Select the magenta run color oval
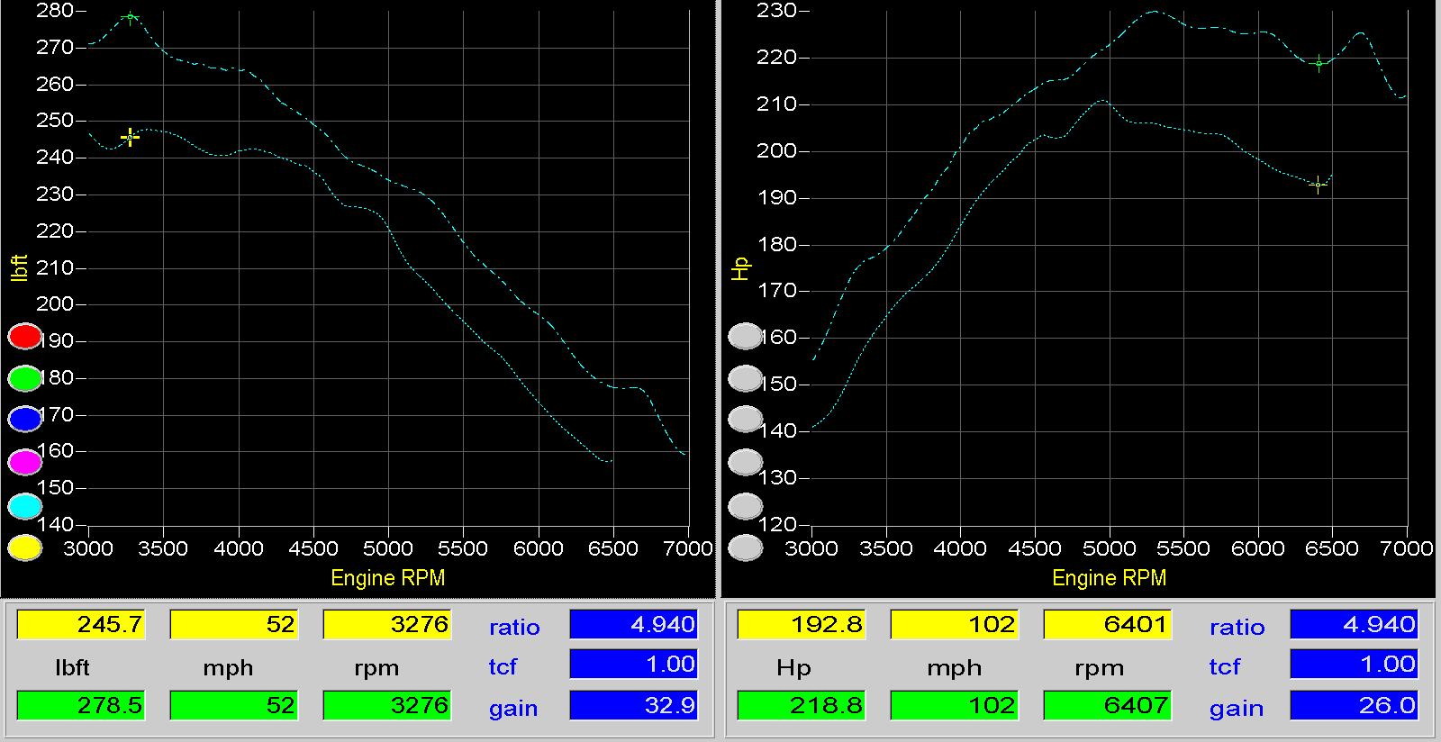The height and width of the screenshot is (742, 1441). click(25, 462)
